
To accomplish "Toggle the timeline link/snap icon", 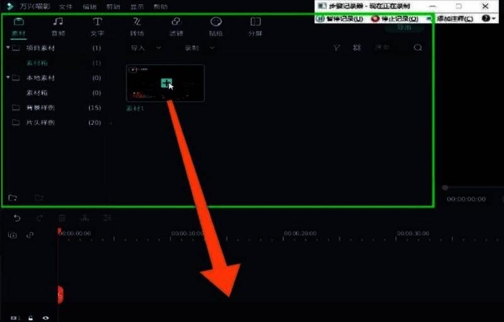I will [30, 235].
